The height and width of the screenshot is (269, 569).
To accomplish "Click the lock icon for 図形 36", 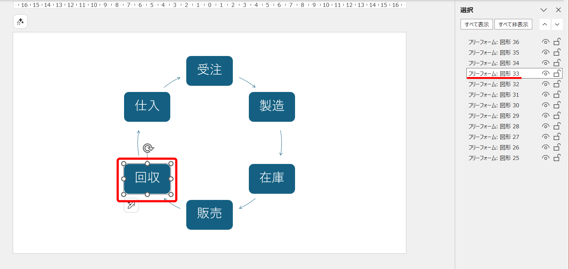I will (557, 42).
